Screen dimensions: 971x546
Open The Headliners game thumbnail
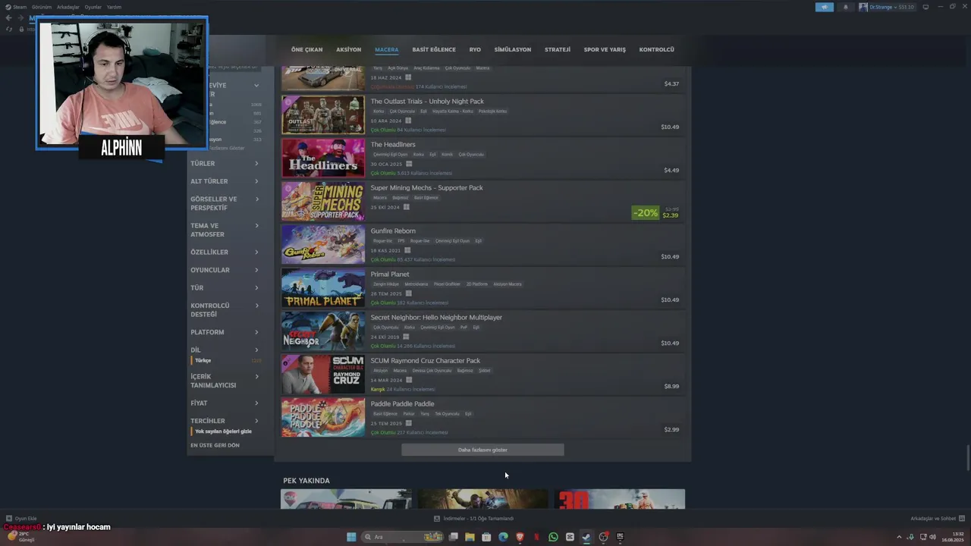(323, 158)
